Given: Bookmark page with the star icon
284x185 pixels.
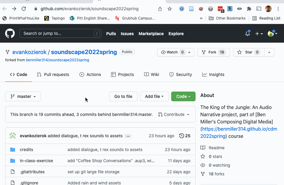Looking at the screenshot, I should 170,9.
